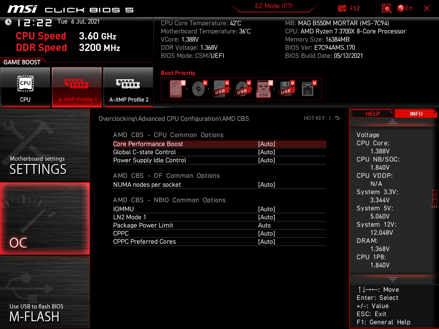Viewport: 439px width, 329px height.
Task: Select the USB key boot device icon
Action: 264,89
